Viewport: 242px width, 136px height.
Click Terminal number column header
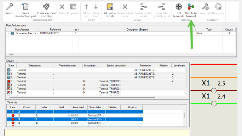(x=68, y=65)
